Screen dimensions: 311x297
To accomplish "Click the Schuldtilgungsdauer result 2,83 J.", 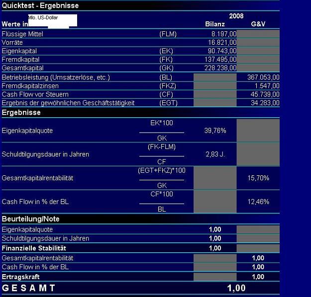I will (215, 154).
